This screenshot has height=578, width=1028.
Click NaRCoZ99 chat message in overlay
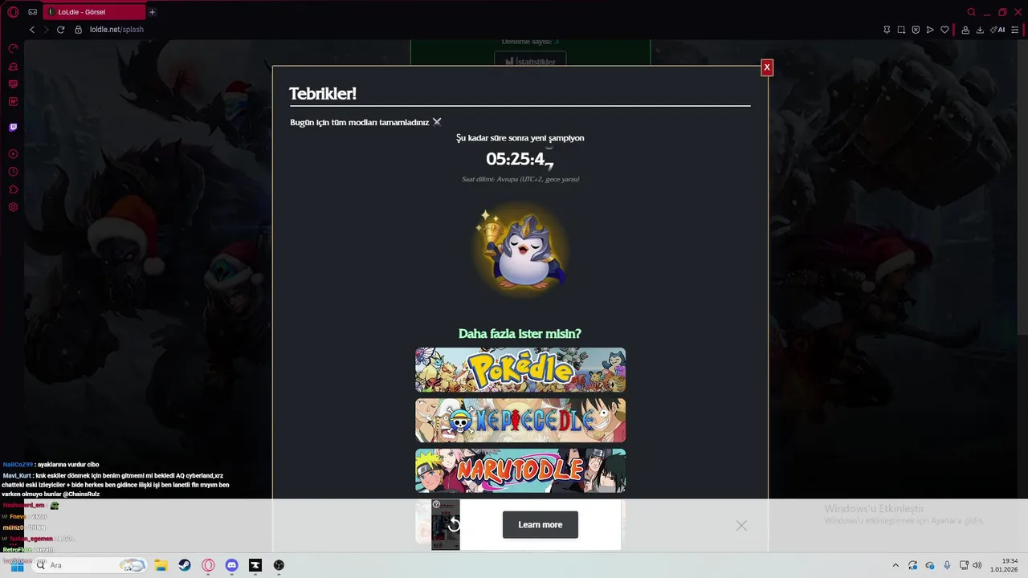(x=51, y=465)
